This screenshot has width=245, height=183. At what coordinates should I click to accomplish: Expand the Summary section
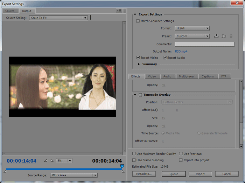click(x=139, y=64)
